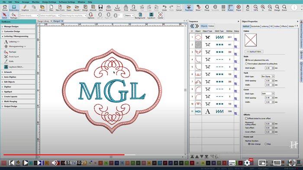Collapse the Lettering / Monogramming toolbox

click(x=18, y=36)
